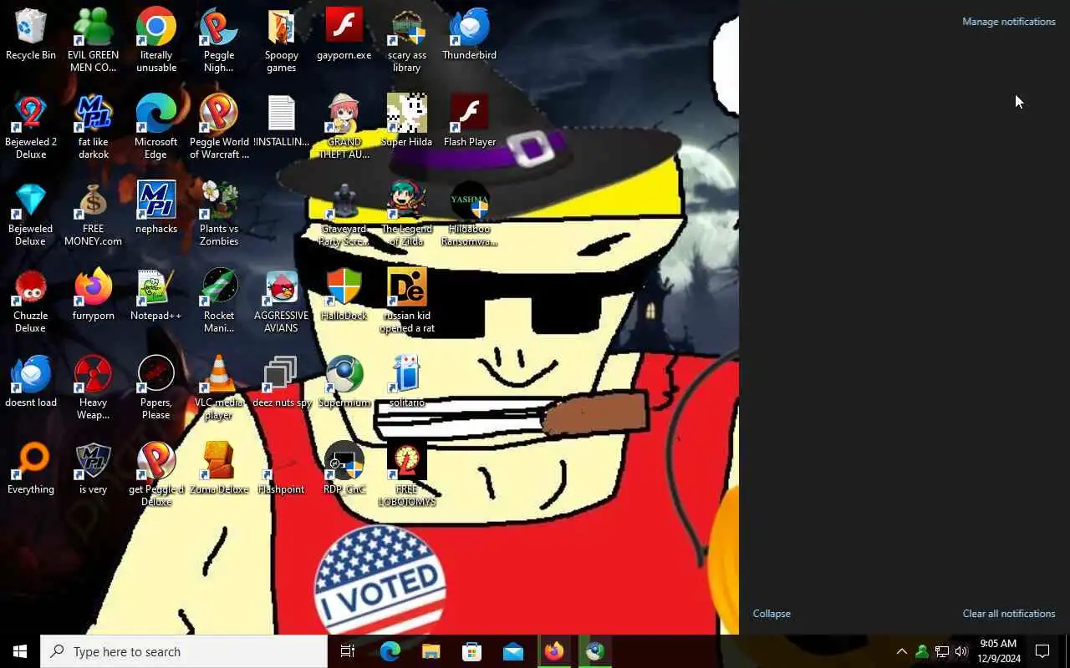
Task: Open the !INSTALLIN... text file
Action: (x=282, y=122)
